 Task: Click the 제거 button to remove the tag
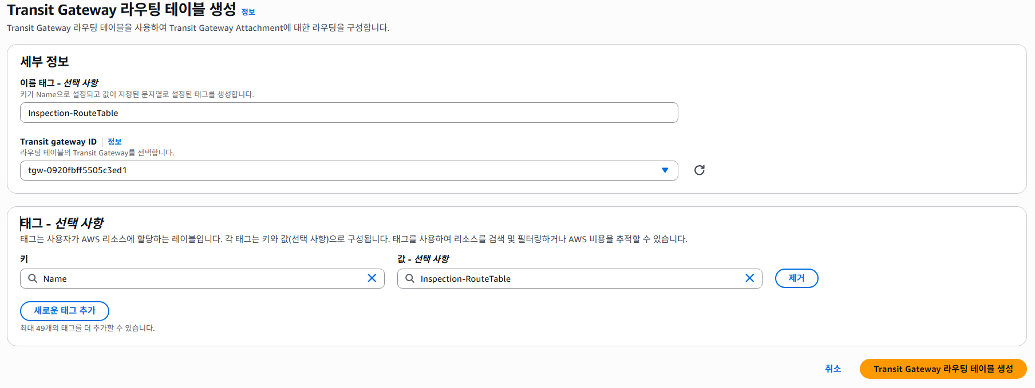796,278
